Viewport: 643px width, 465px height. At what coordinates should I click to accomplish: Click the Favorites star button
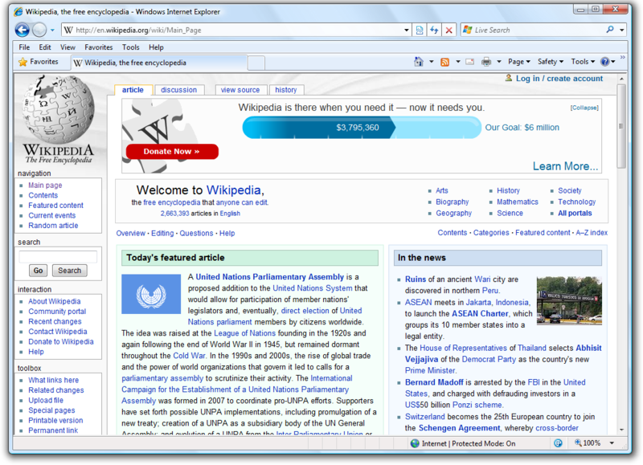click(x=38, y=62)
